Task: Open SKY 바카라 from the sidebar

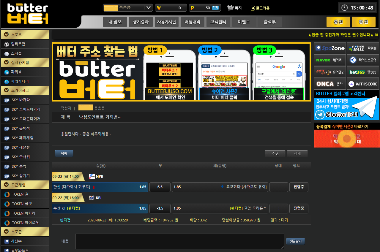Action: [x=21, y=100]
